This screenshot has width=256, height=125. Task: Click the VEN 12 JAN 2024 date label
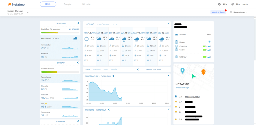[153, 69]
